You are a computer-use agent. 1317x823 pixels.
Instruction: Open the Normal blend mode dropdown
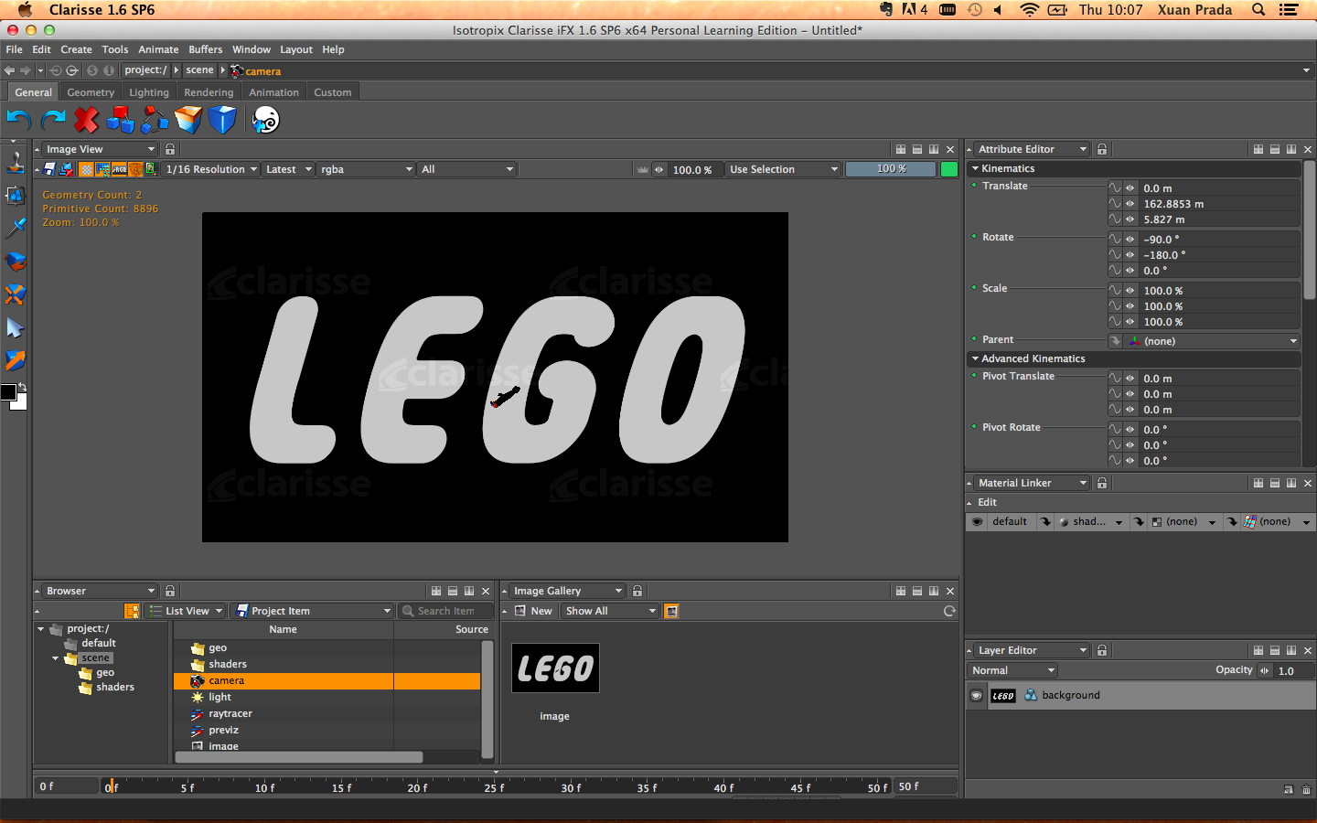pos(1012,670)
